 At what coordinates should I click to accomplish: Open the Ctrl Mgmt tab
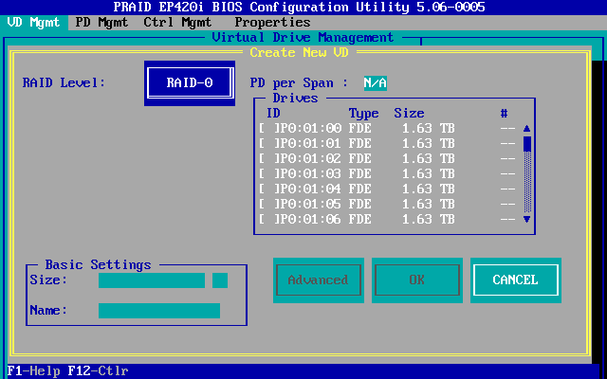pyautogui.click(x=177, y=23)
